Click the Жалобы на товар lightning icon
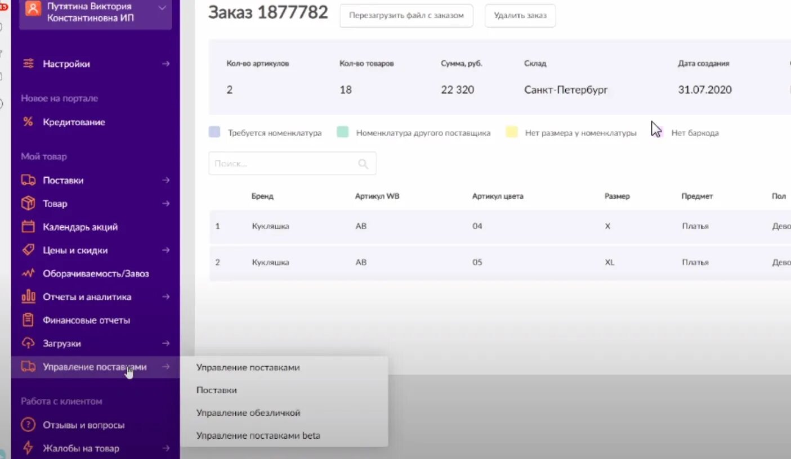 (28, 448)
